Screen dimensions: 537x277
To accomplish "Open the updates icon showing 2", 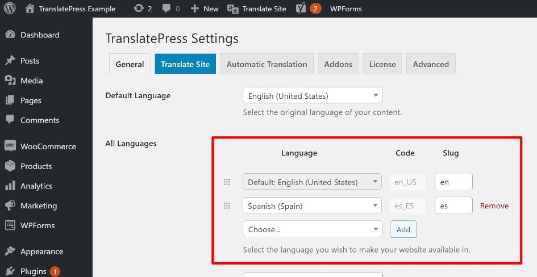I will [139, 9].
